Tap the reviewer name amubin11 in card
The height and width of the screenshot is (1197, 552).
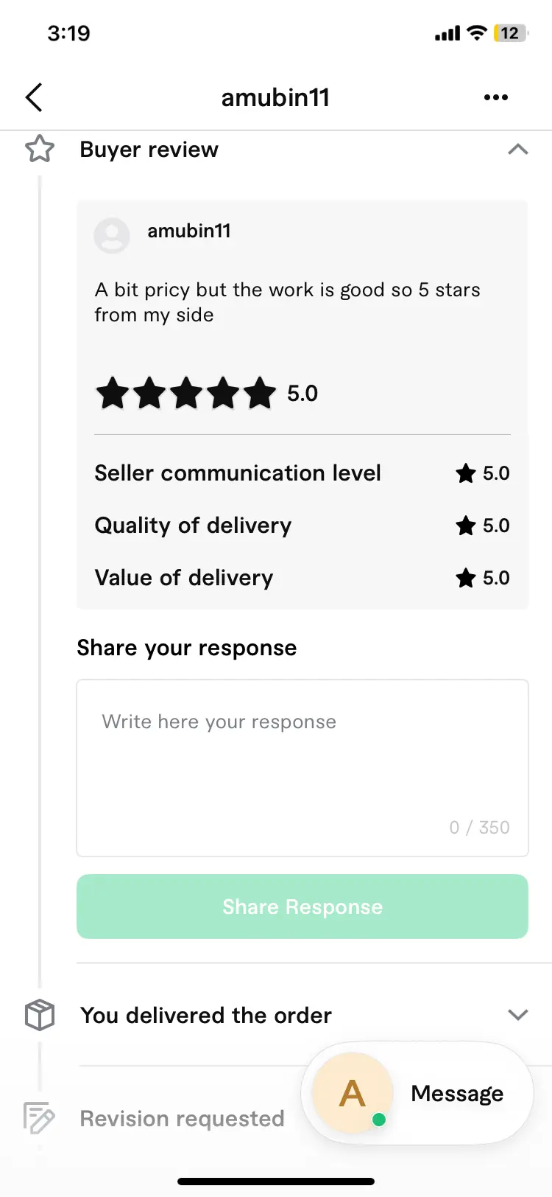(x=189, y=231)
